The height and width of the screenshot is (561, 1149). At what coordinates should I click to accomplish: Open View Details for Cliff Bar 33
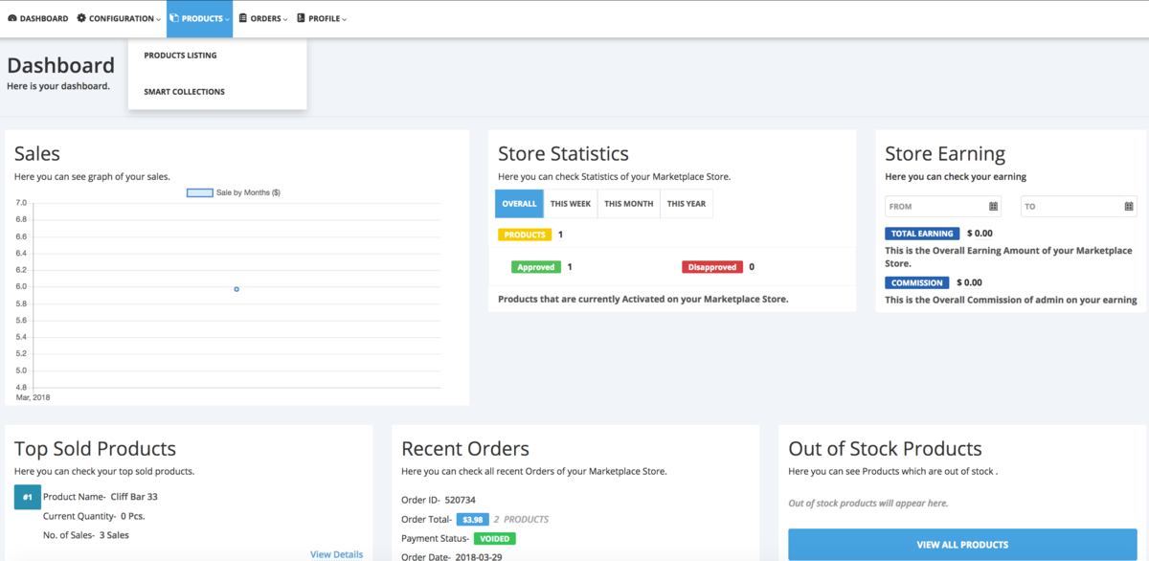click(336, 554)
